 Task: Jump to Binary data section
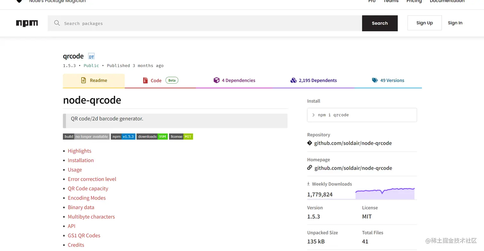pyautogui.click(x=81, y=207)
